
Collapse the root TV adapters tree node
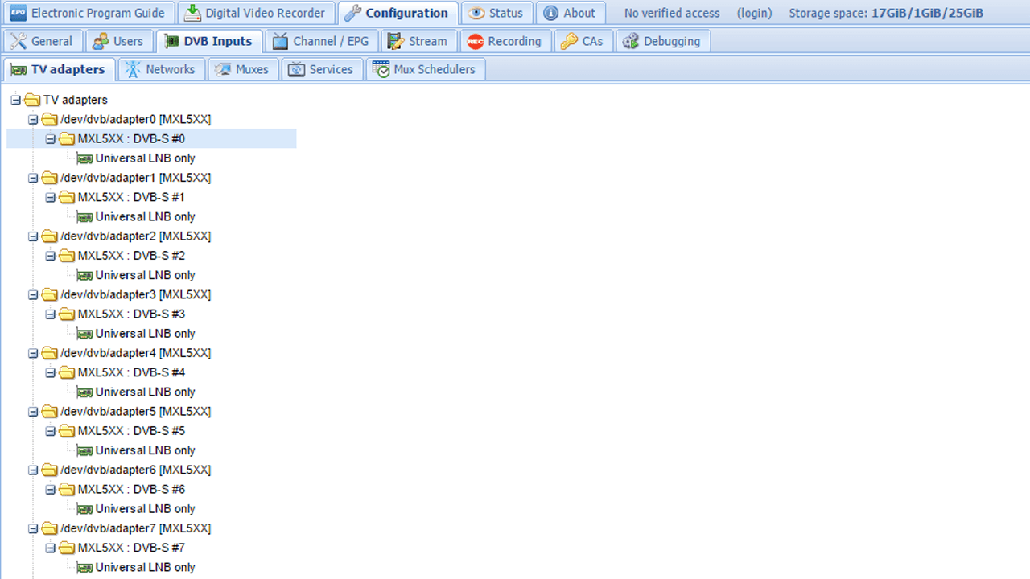tap(15, 100)
